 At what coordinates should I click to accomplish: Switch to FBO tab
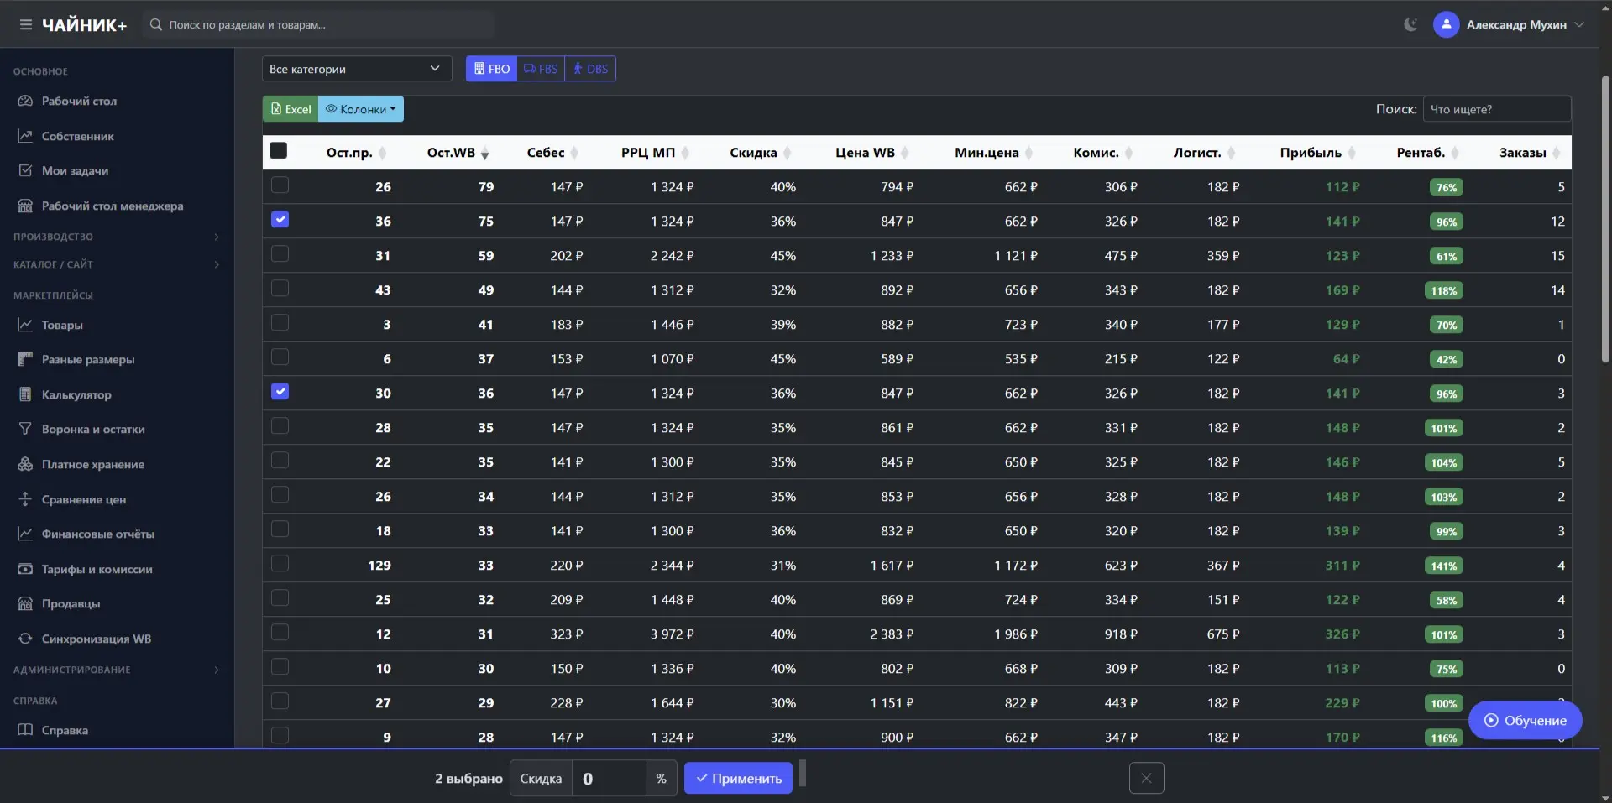point(492,69)
